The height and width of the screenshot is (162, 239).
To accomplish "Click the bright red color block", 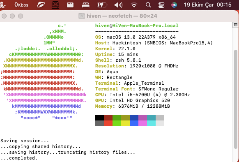I will point(108,123).
